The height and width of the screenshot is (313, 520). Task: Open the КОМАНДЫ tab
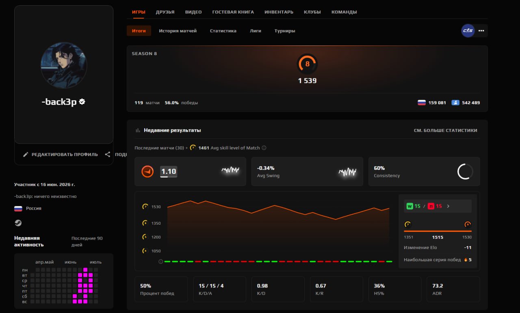[344, 12]
